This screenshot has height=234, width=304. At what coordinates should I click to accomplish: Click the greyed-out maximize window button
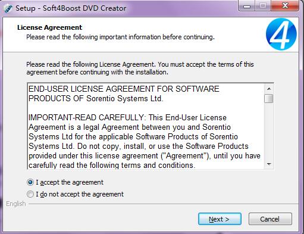[262, 6]
